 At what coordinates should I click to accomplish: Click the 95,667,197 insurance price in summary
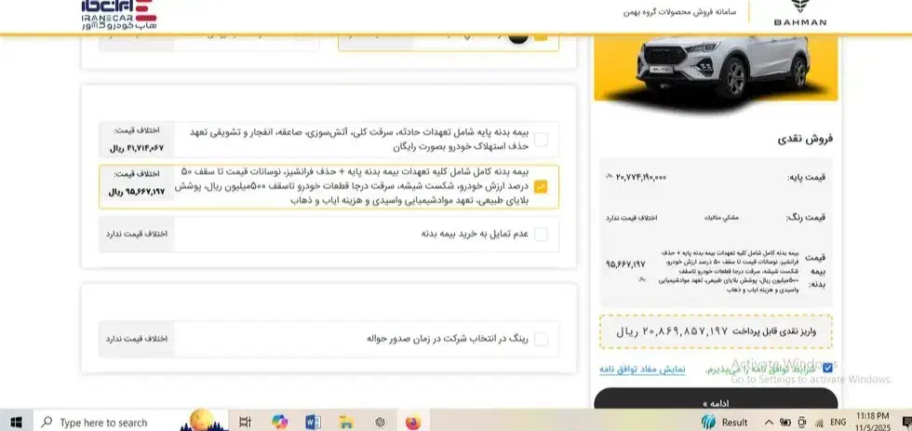pyautogui.click(x=625, y=264)
